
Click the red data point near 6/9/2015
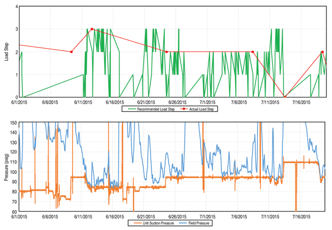click(71, 52)
